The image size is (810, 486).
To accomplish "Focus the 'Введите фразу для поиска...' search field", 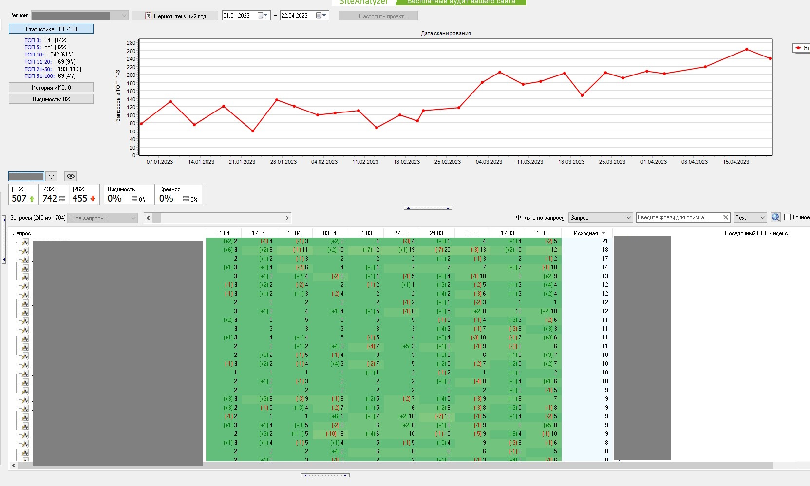I will [x=678, y=217].
